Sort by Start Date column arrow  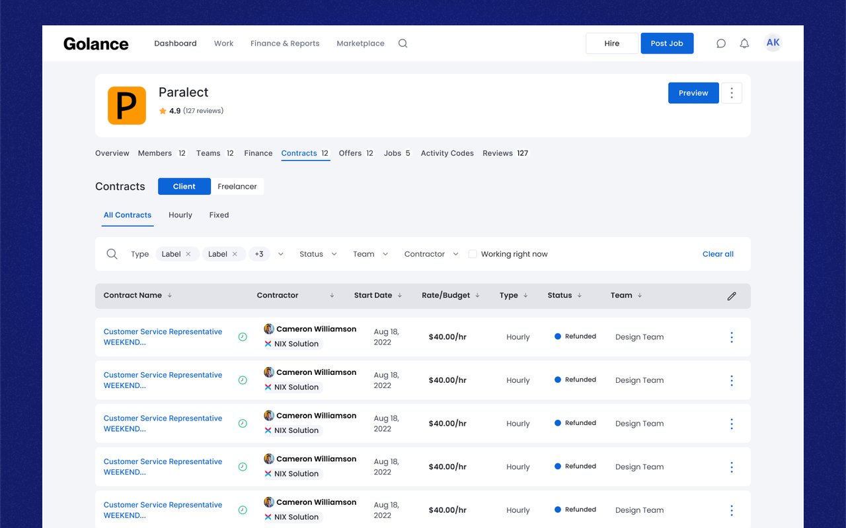(399, 296)
